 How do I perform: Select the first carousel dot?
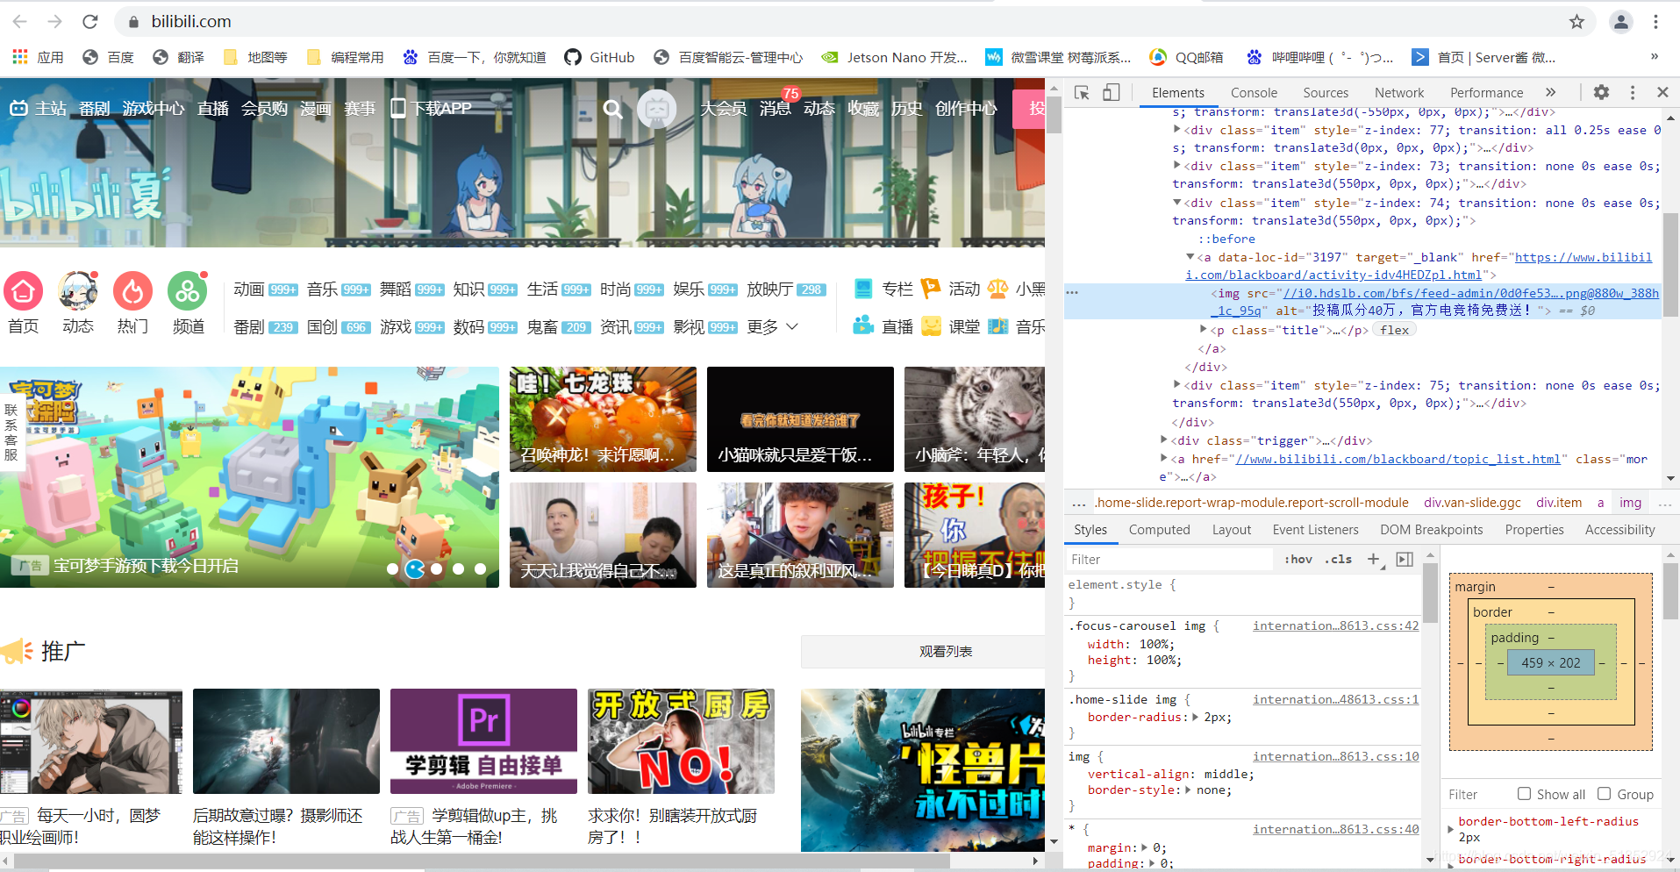(392, 568)
